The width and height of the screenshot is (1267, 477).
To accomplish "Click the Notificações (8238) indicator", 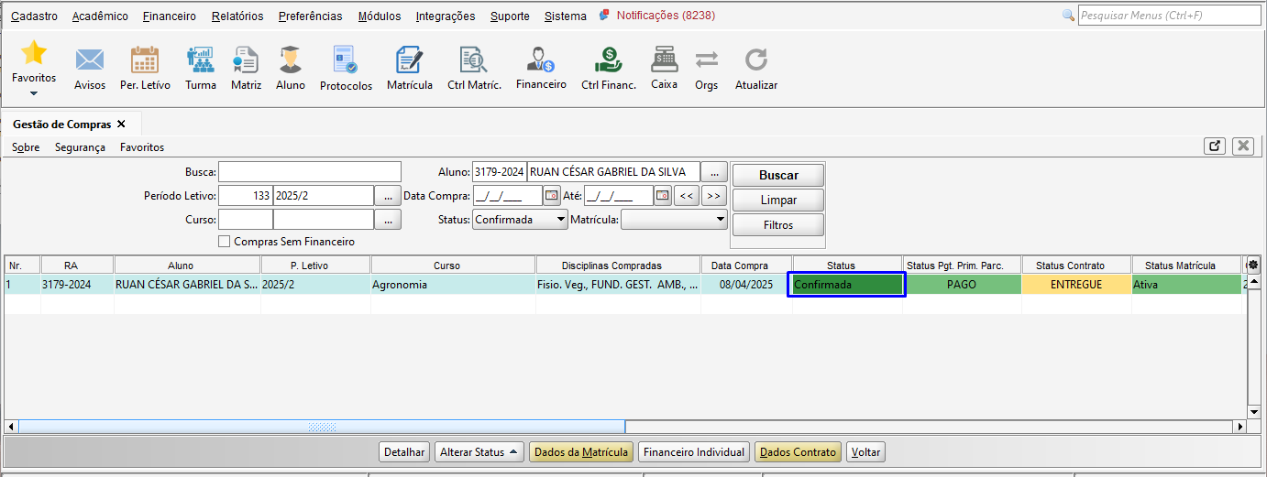I will coord(656,16).
